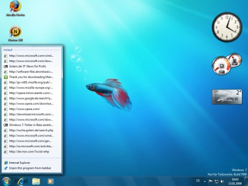Open the software-files.download.c... history entry

point(32,72)
